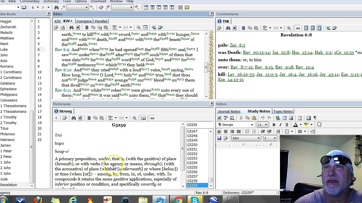Expand the font color dropdown arrow

(300, 125)
